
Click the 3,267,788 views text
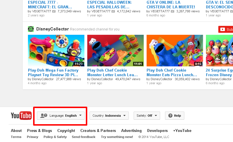(188, 11)
